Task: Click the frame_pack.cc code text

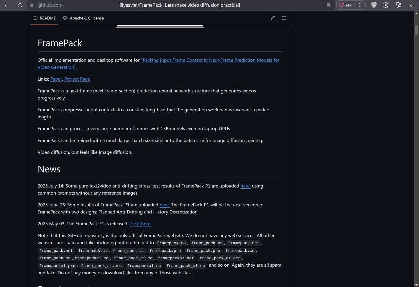Action: coord(55,258)
